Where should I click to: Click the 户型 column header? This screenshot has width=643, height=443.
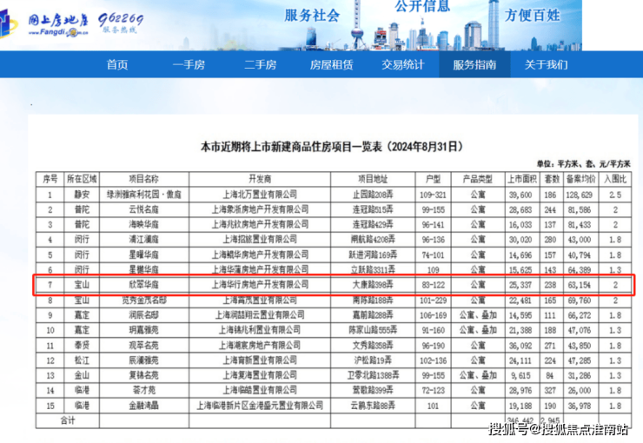[x=433, y=179]
